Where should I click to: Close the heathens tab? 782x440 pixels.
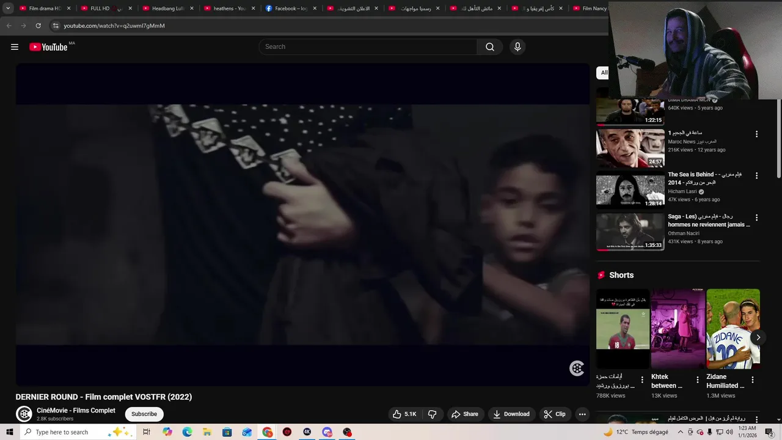tap(253, 9)
